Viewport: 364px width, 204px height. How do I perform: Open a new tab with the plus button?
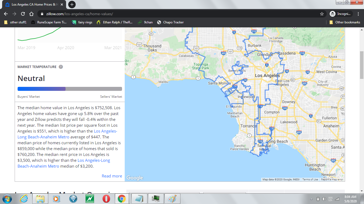point(72,5)
